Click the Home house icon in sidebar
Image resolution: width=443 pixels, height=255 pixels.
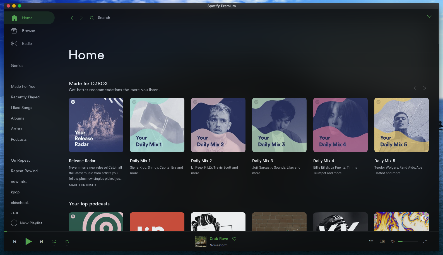click(x=14, y=18)
